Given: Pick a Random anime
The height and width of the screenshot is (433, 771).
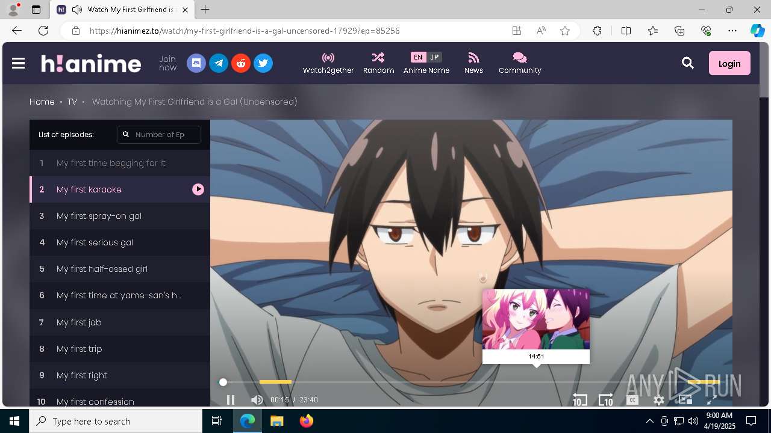Looking at the screenshot, I should 378,63.
